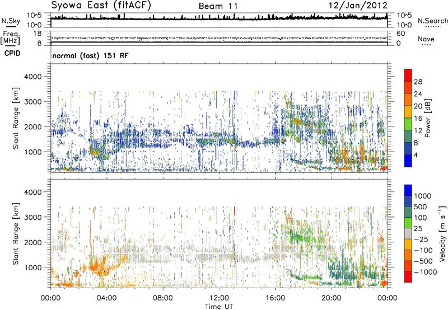448x310 pixels.
Task: Pick the red bottom segment of Velocity color bar
Action: coord(408,277)
